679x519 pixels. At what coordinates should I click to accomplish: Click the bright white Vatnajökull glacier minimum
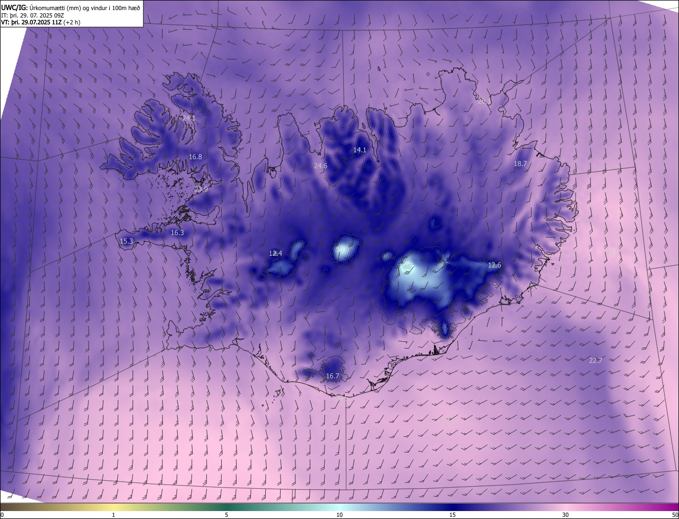[x=410, y=266]
